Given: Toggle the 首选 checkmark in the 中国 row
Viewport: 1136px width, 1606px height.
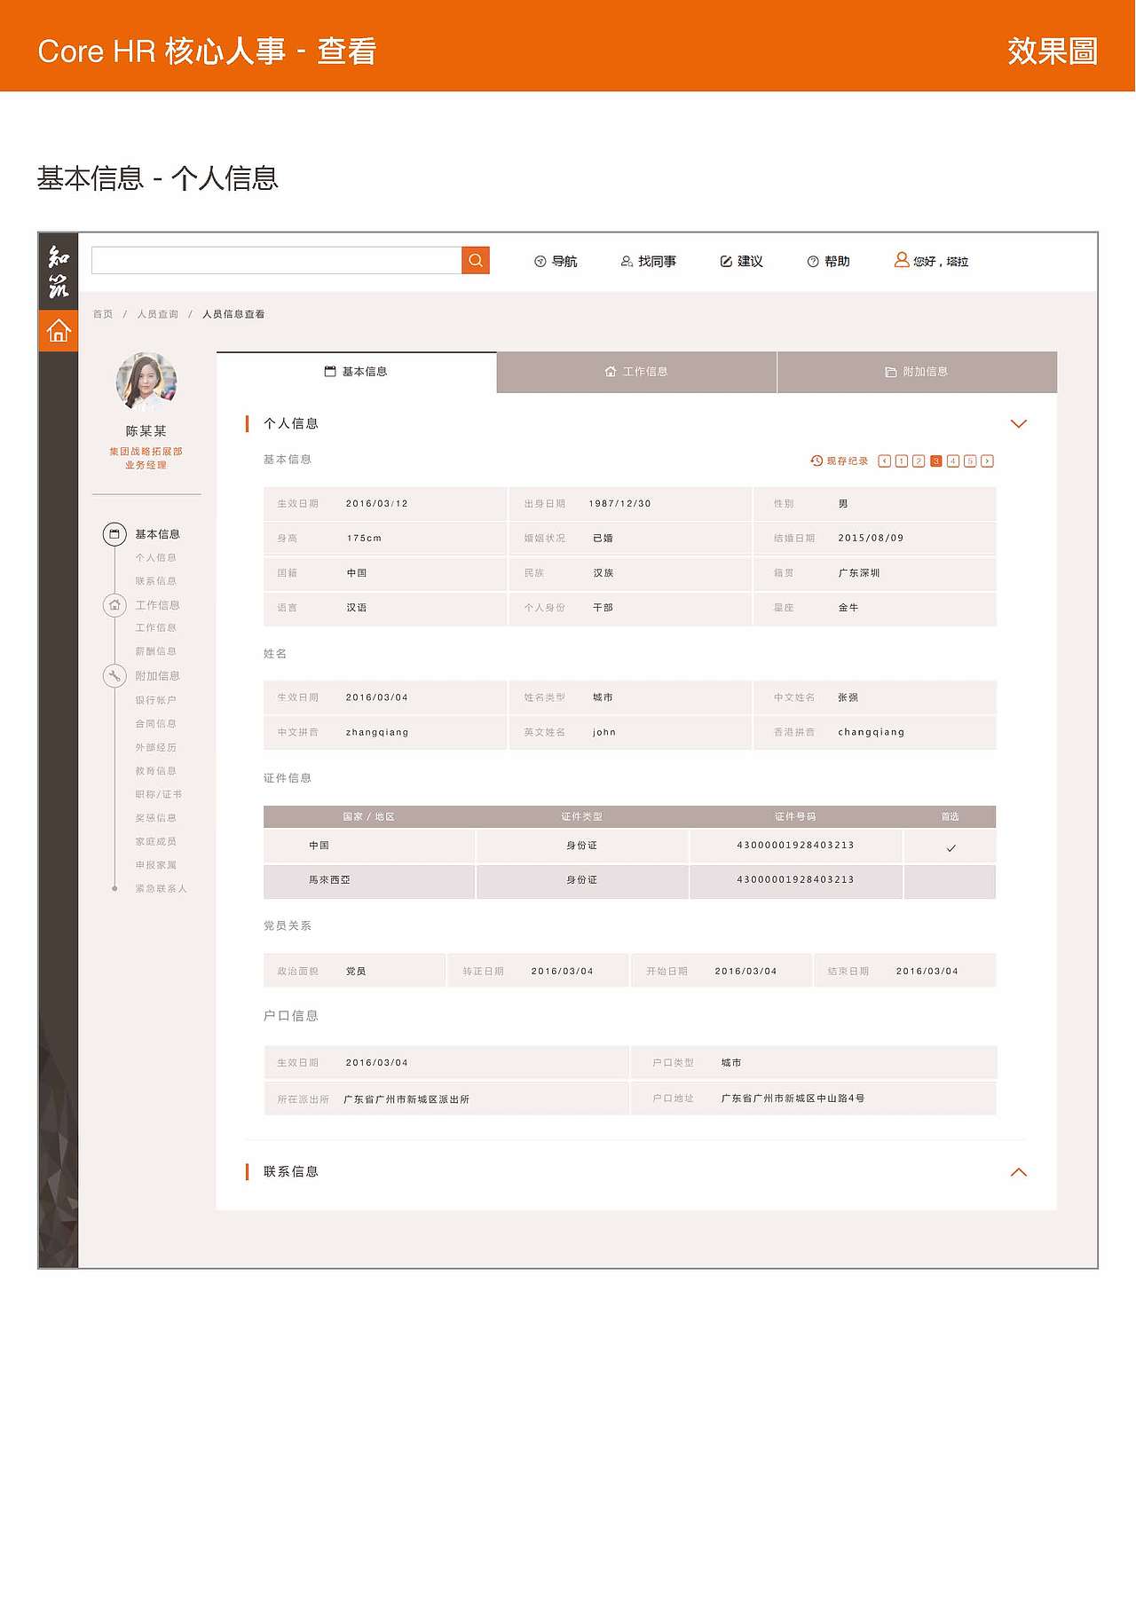Looking at the screenshot, I should point(951,848).
